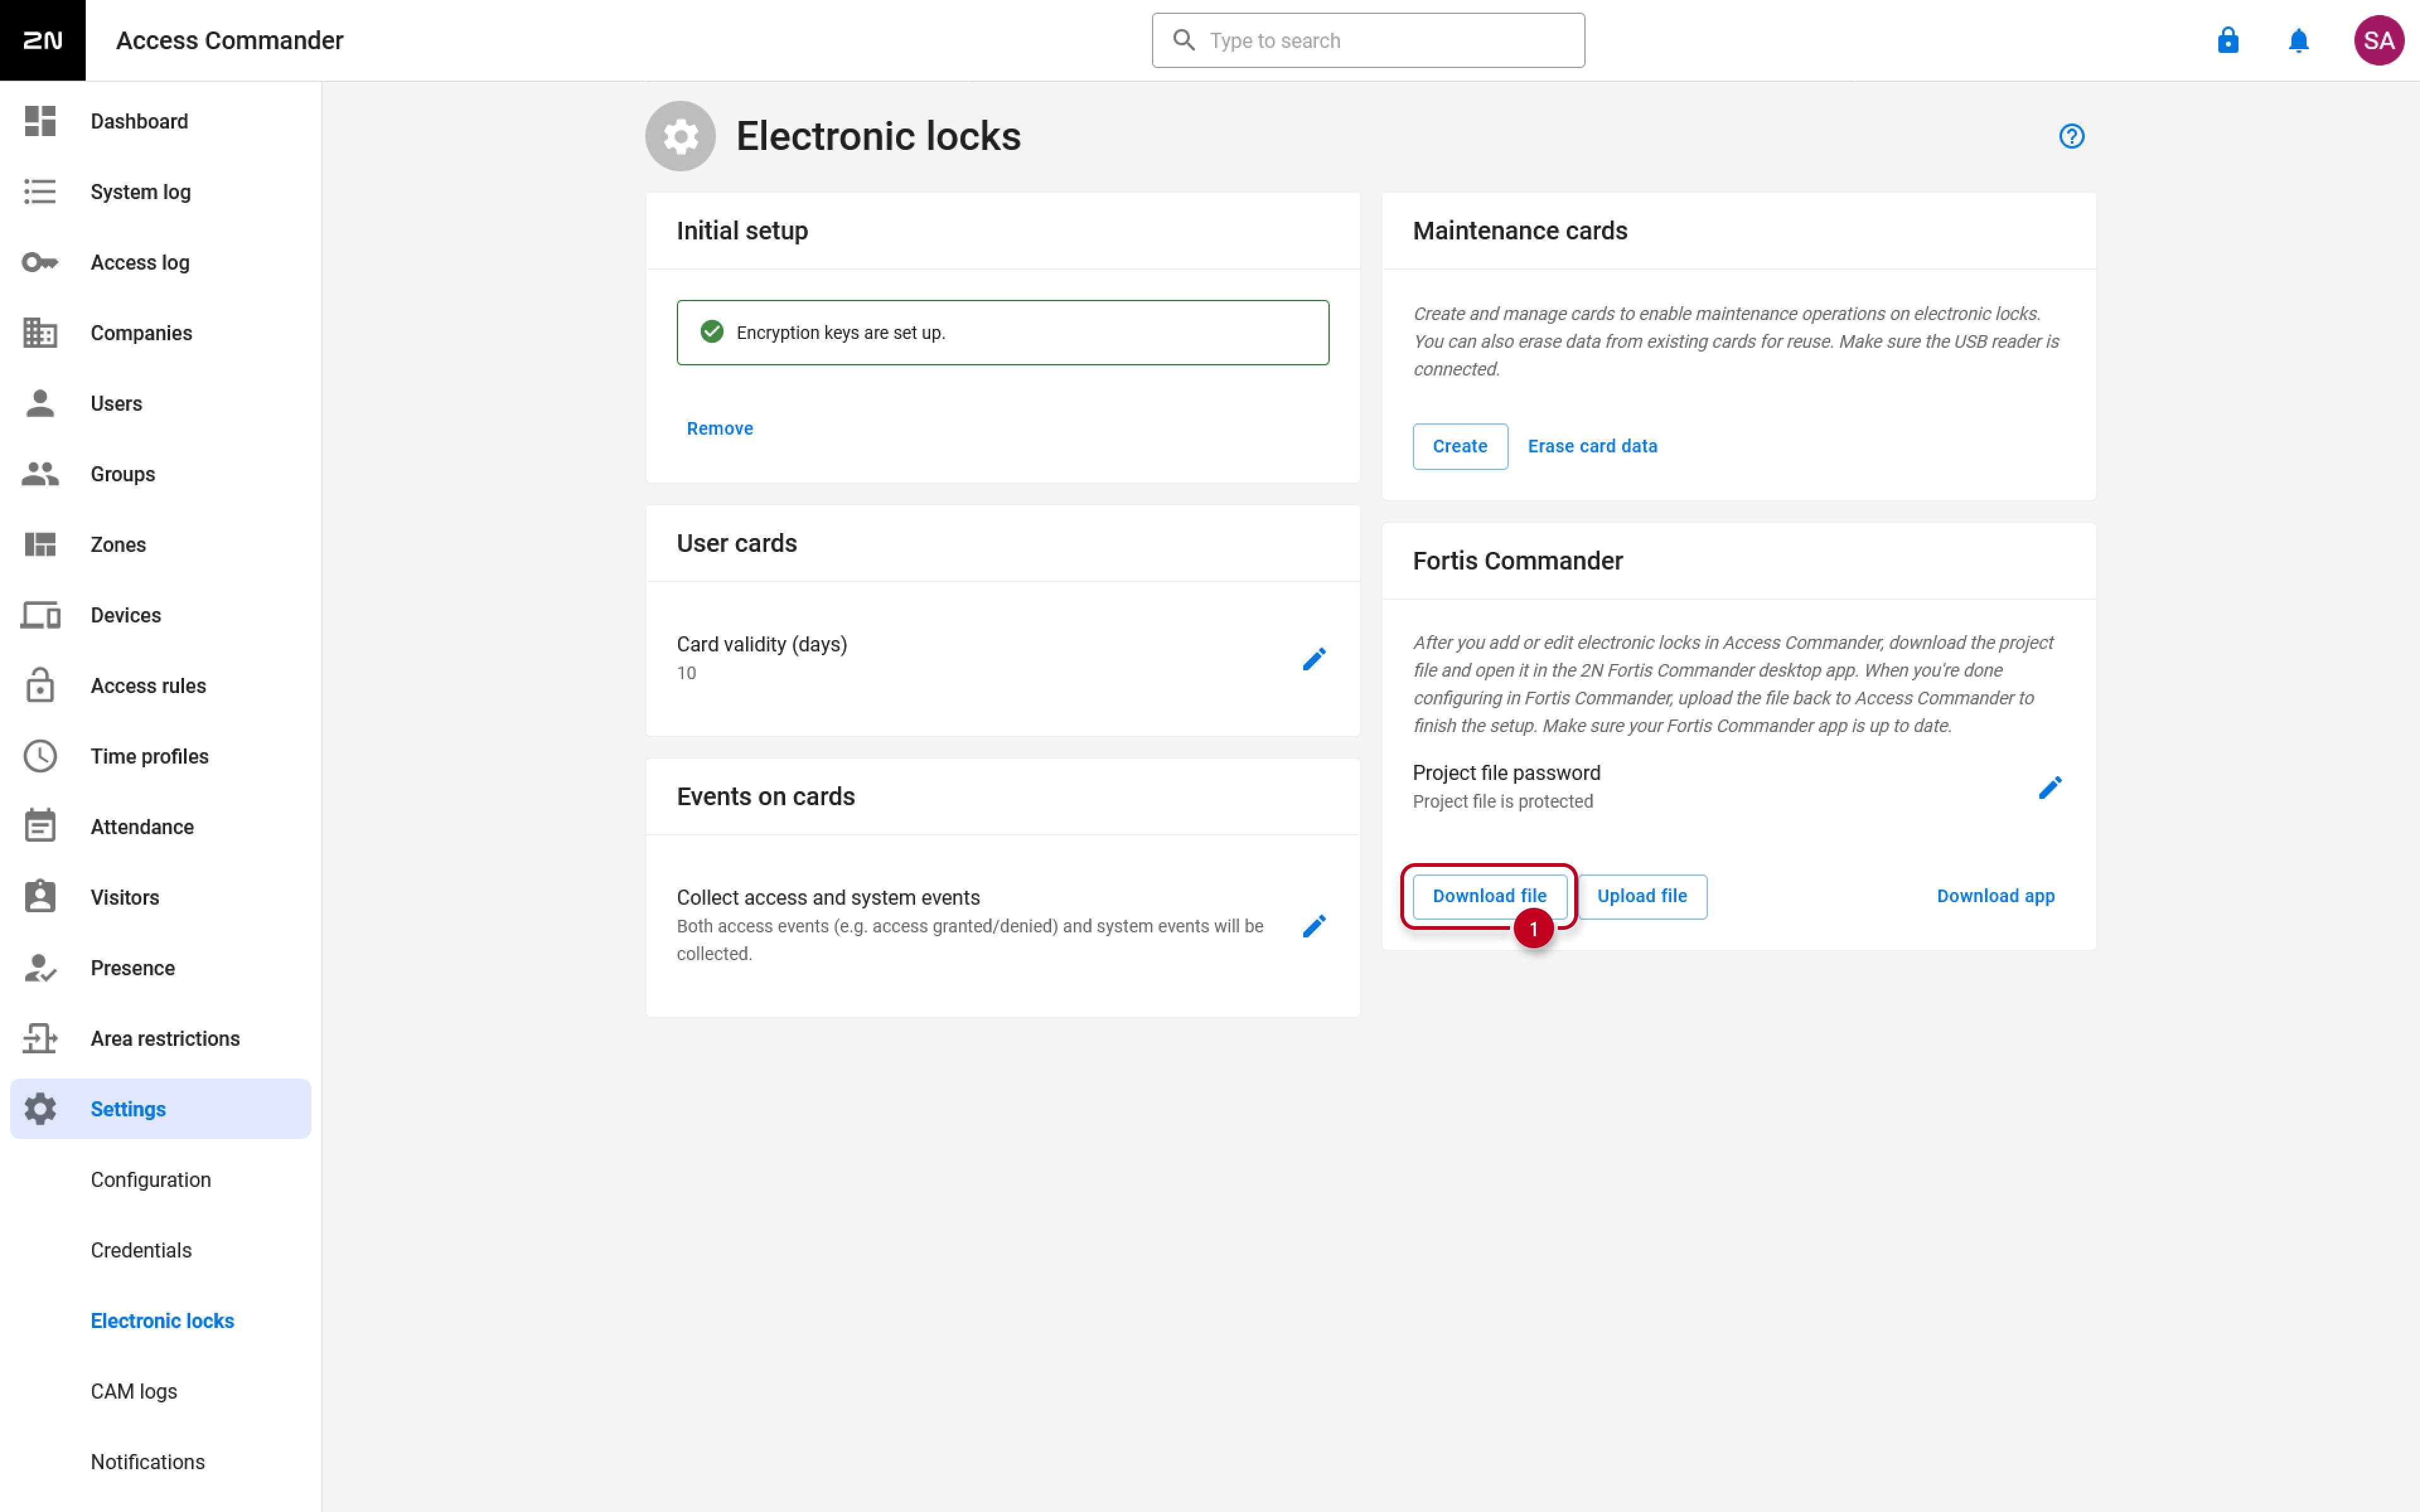Open the System log page
The width and height of the screenshot is (2420, 1512).
point(160,191)
